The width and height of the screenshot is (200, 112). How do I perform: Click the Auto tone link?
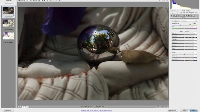coord(181,31)
